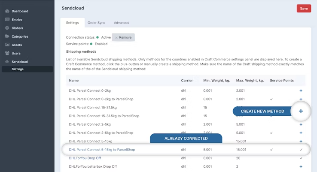Open the Advanced tab
The width and height of the screenshot is (317, 172).
coord(122,23)
